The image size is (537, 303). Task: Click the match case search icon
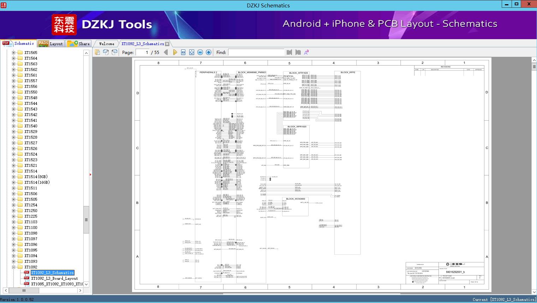pos(306,52)
